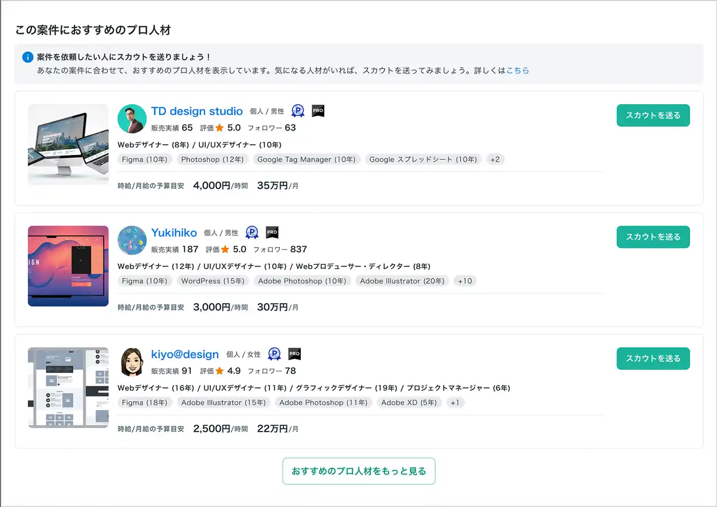Click the PRO badge next to TD design studio

click(318, 111)
